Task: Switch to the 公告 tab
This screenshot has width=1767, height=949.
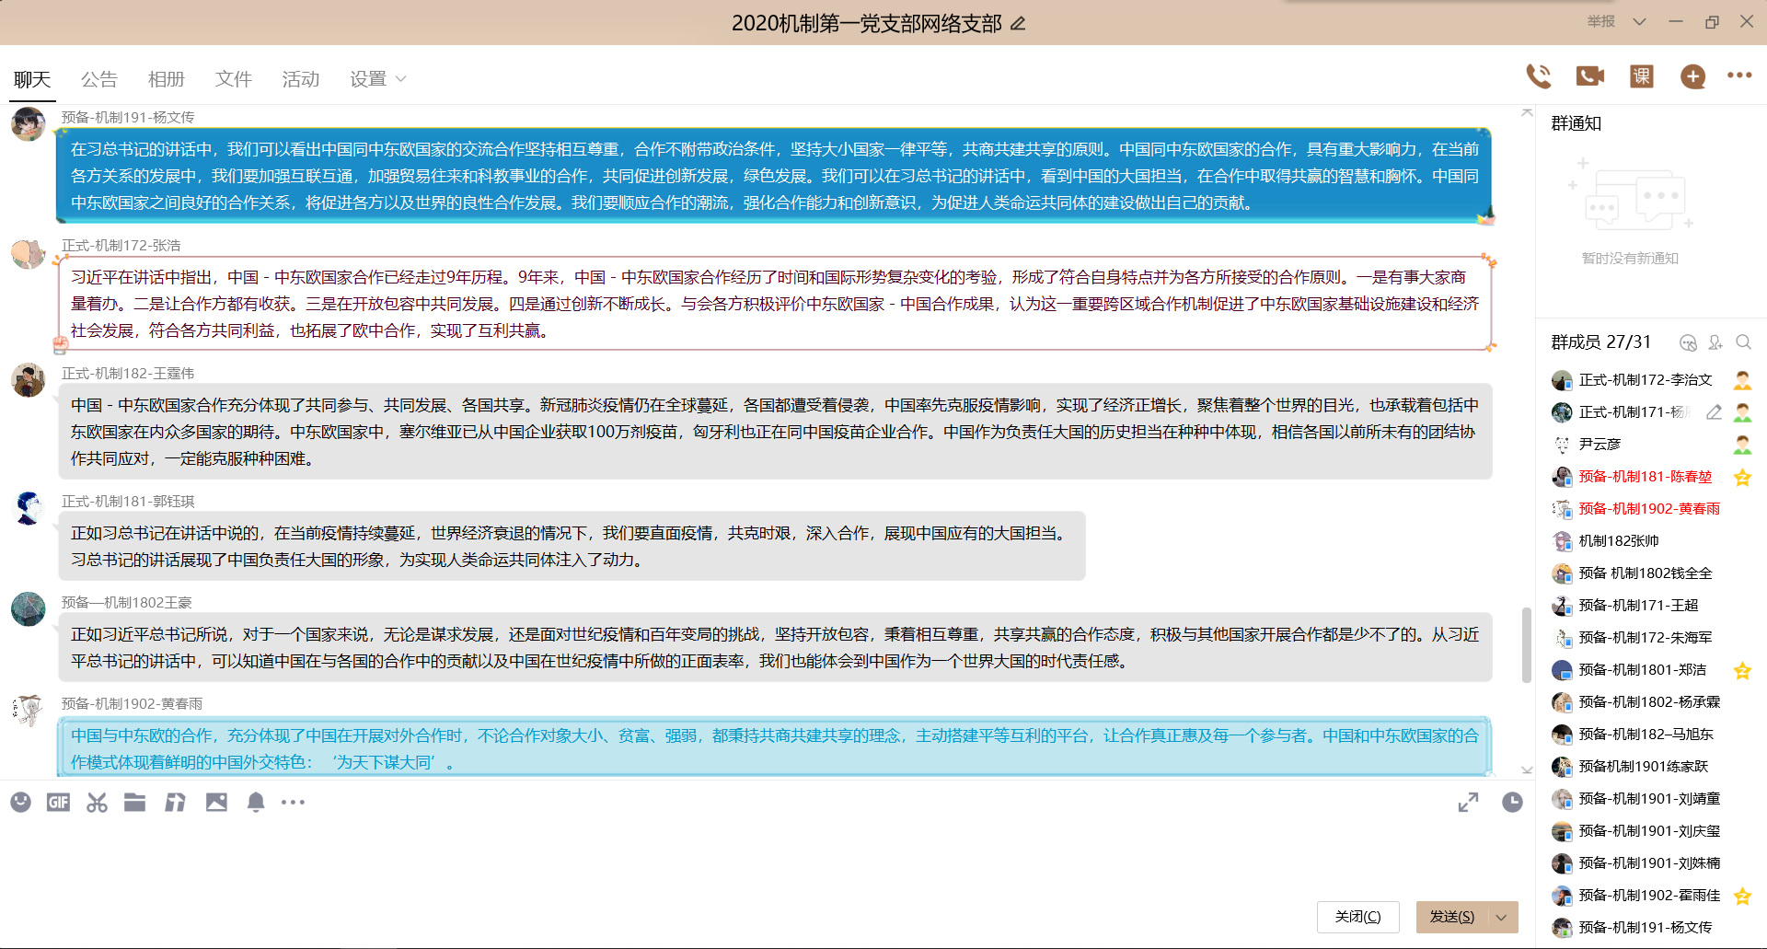Action: coord(99,79)
